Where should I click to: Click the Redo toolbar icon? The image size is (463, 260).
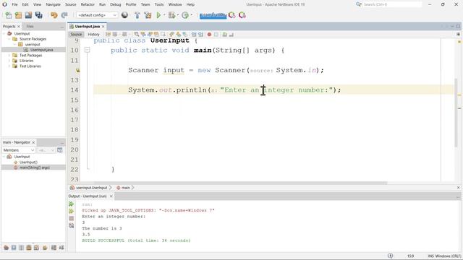[x=64, y=15]
